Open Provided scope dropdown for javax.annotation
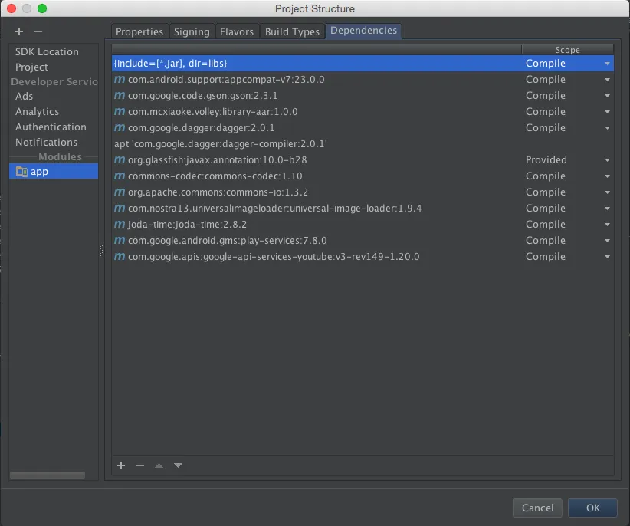630x526 pixels. coord(607,160)
